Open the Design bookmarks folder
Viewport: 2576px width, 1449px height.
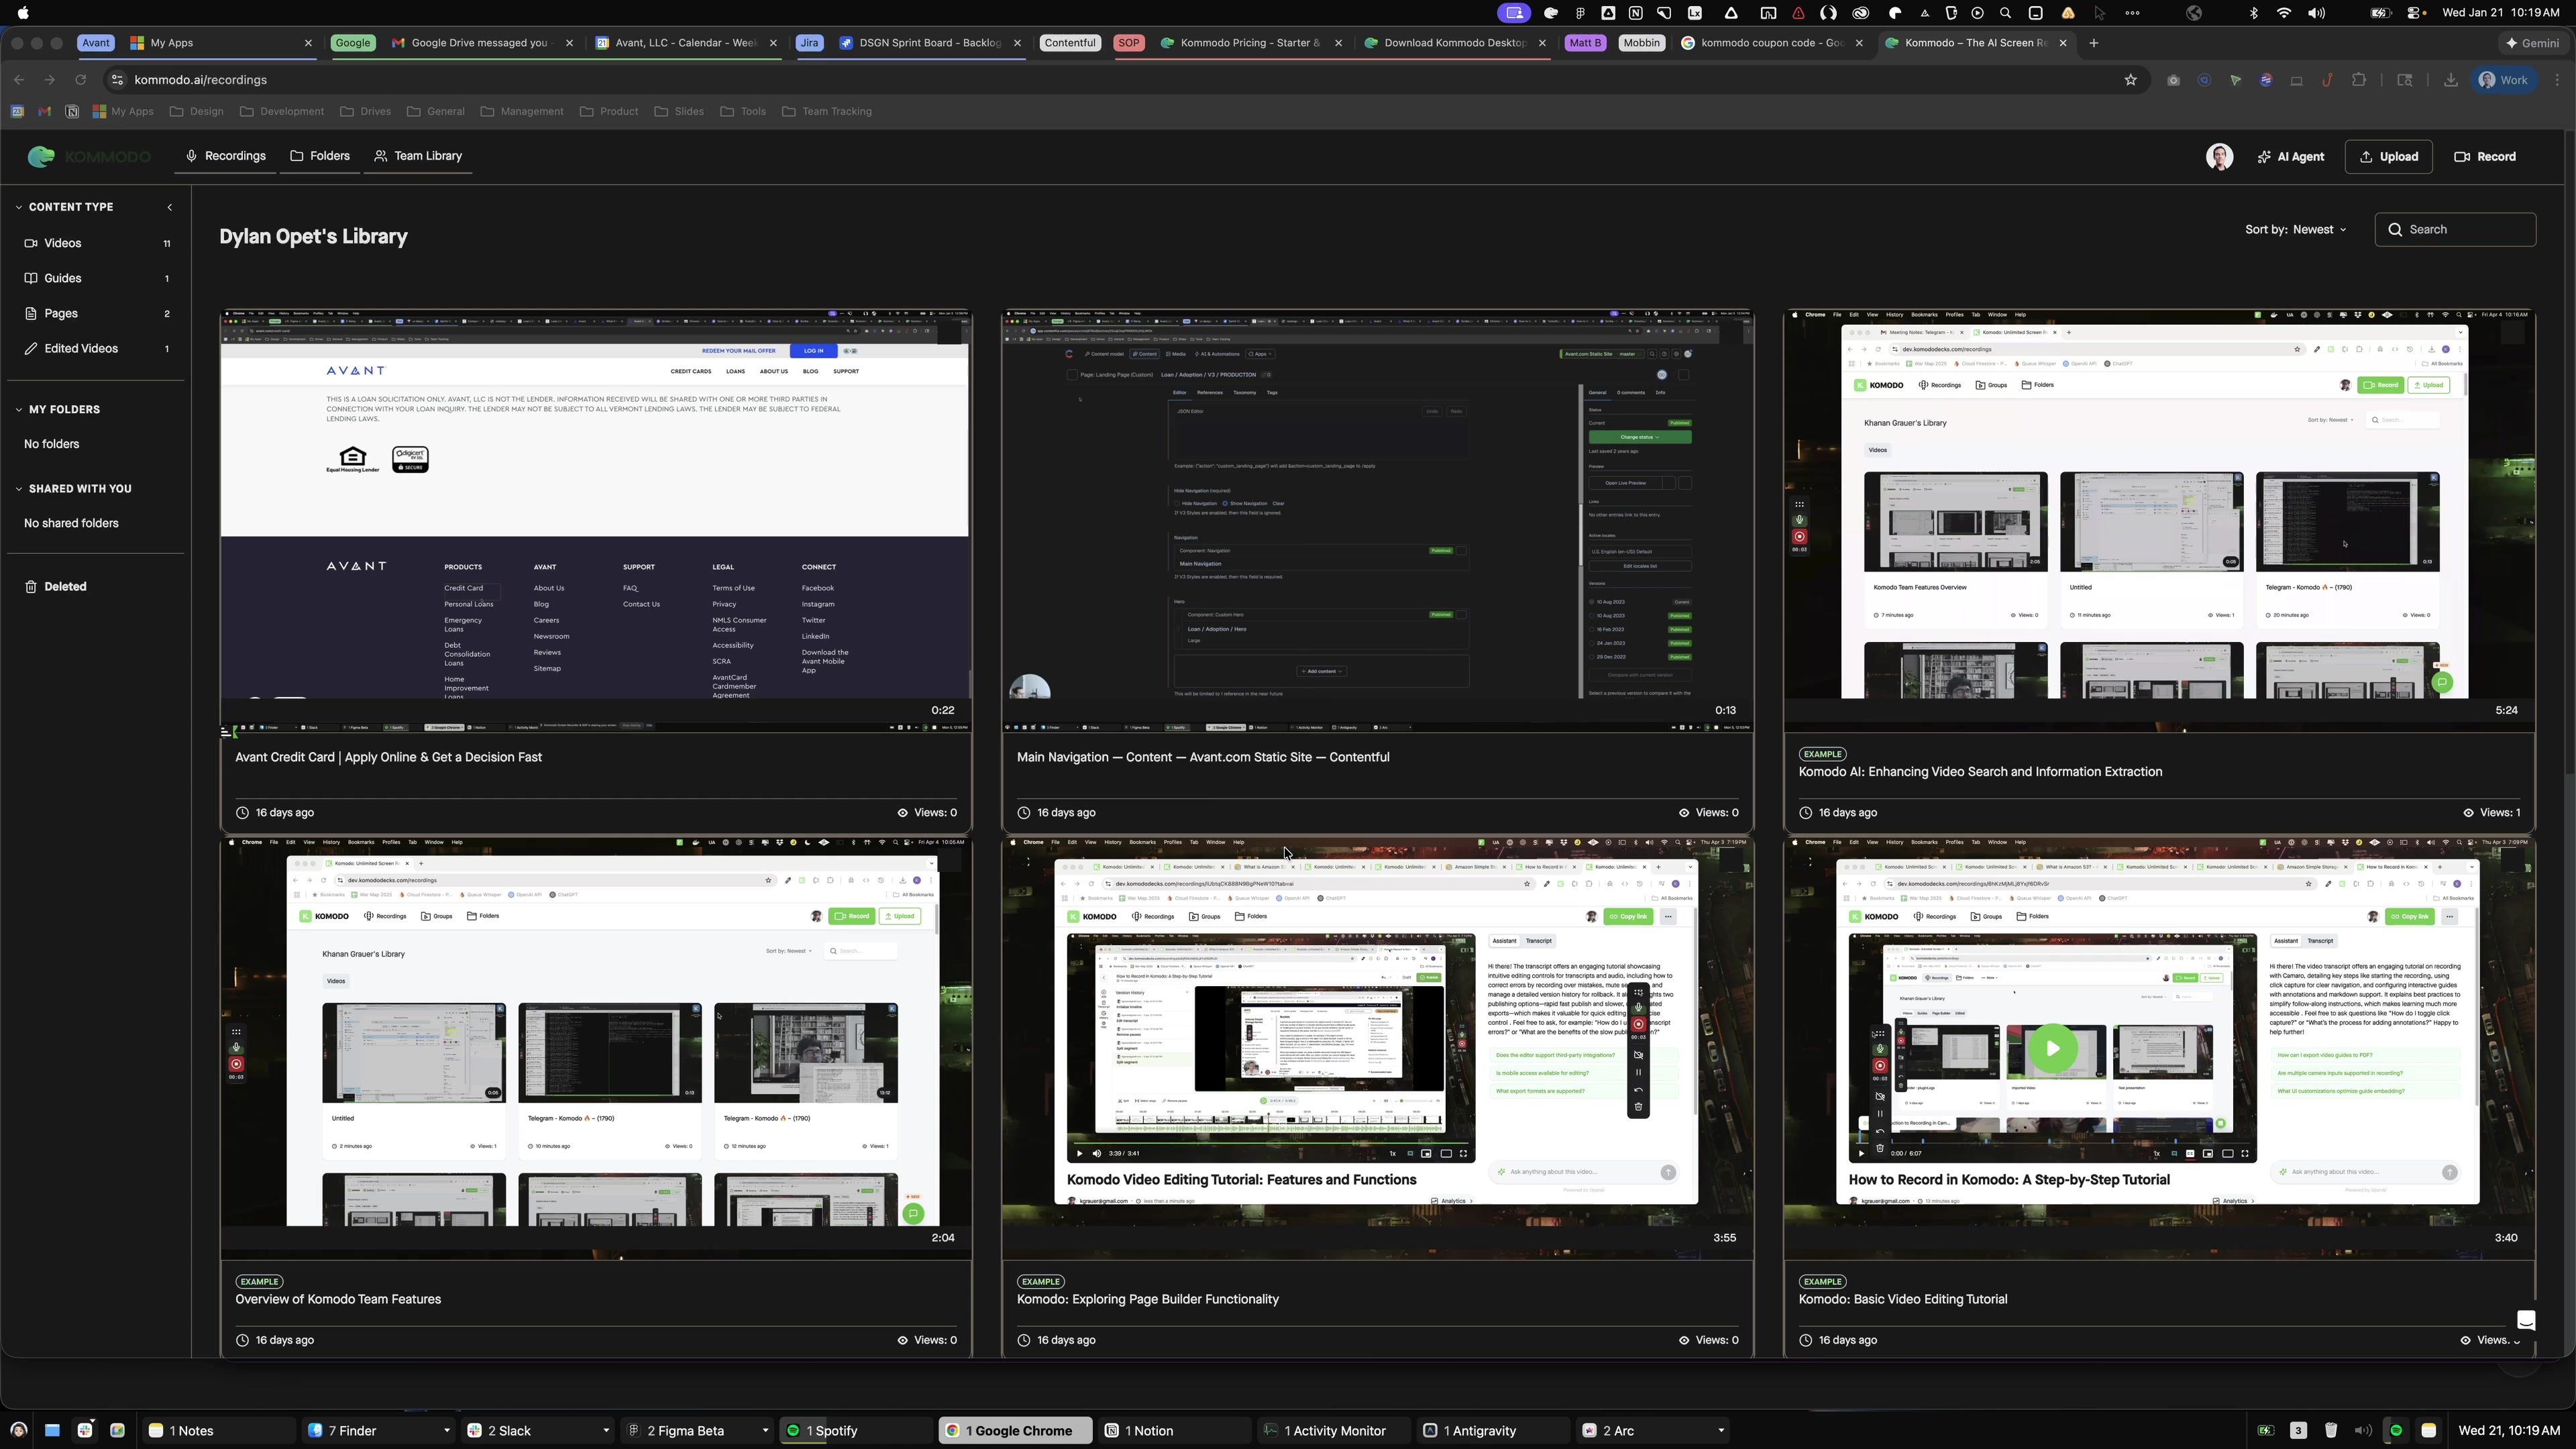(197, 112)
